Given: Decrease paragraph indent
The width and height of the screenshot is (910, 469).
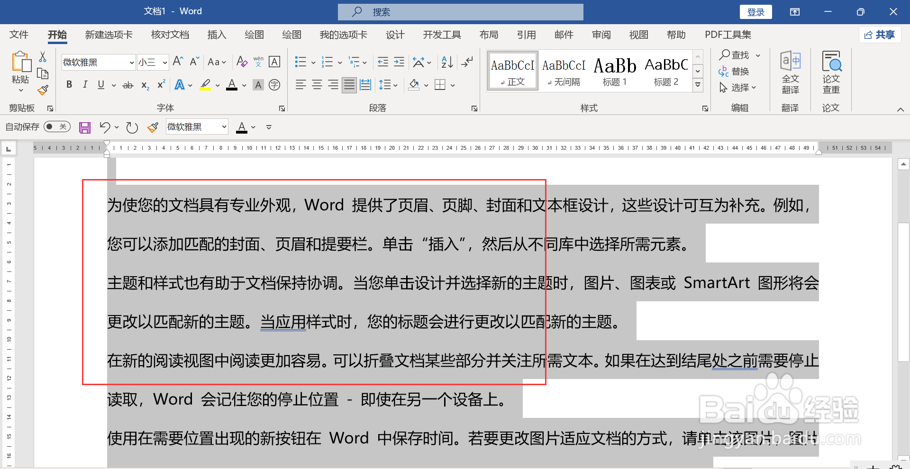Looking at the screenshot, I should [x=383, y=62].
